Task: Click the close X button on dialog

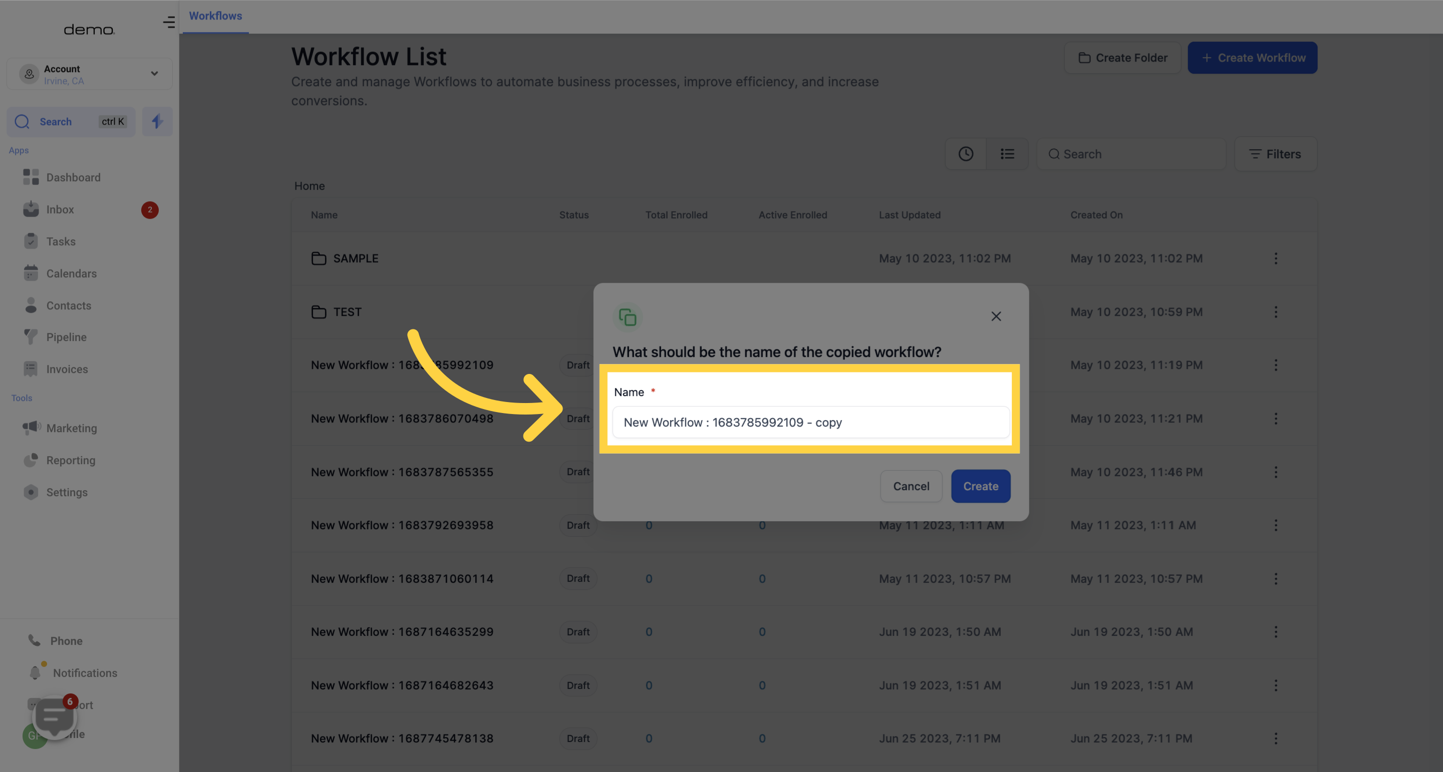Action: click(x=997, y=316)
